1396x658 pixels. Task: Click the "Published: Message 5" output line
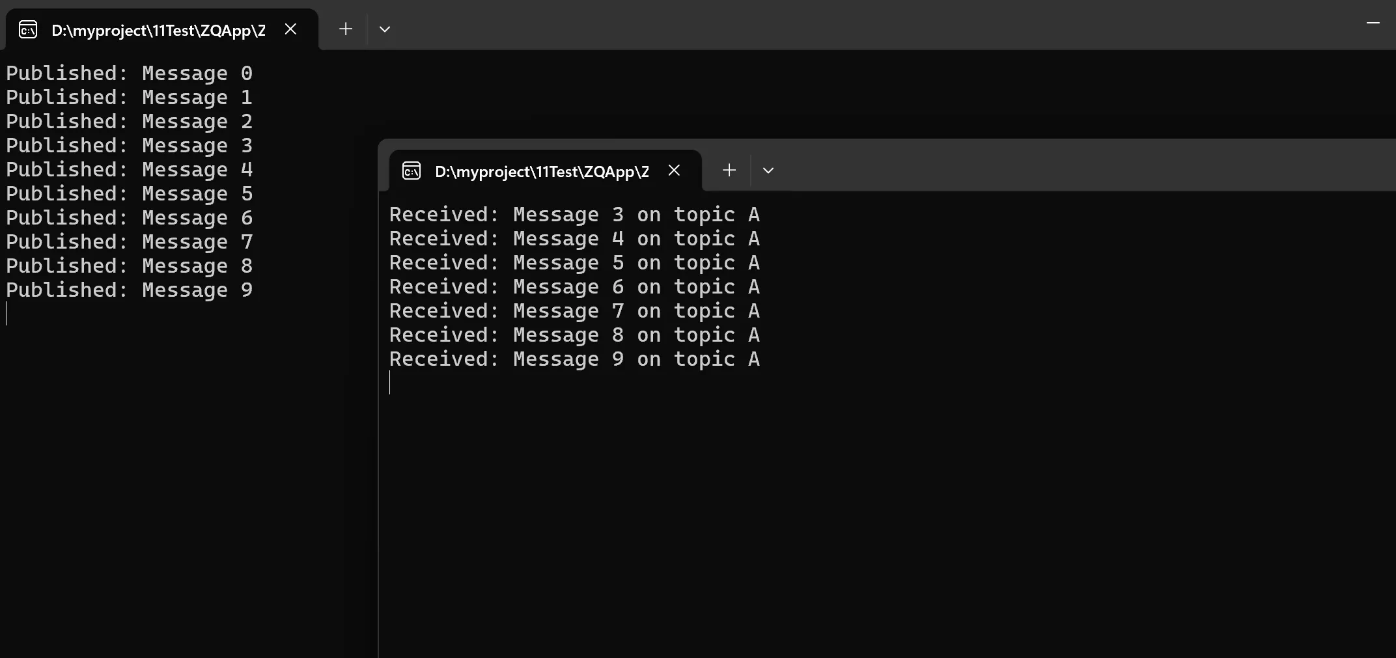129,194
